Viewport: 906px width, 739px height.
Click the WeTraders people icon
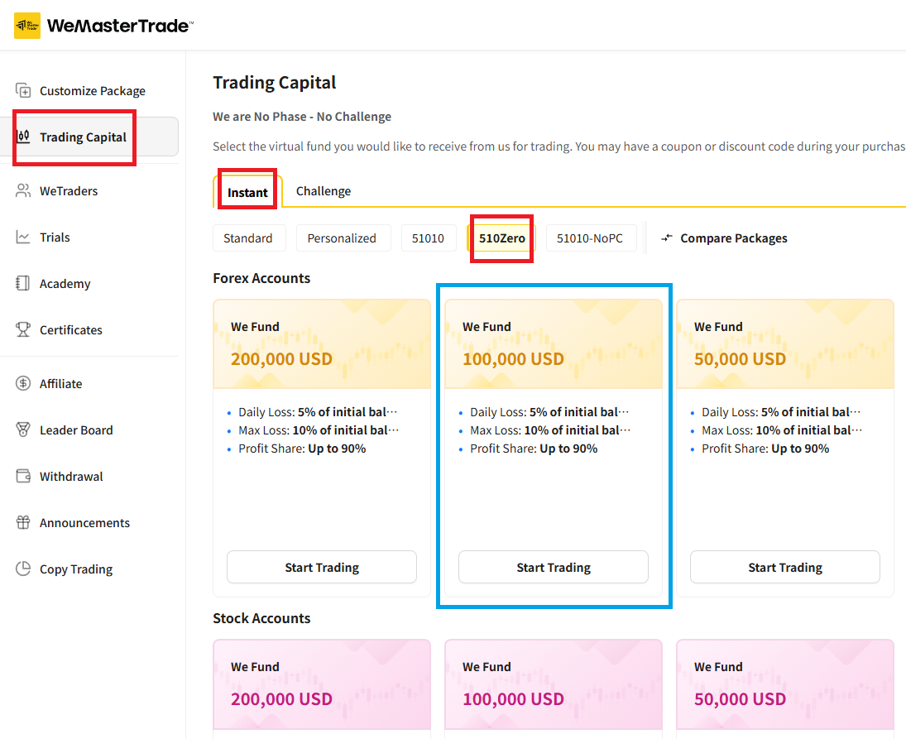click(x=23, y=190)
